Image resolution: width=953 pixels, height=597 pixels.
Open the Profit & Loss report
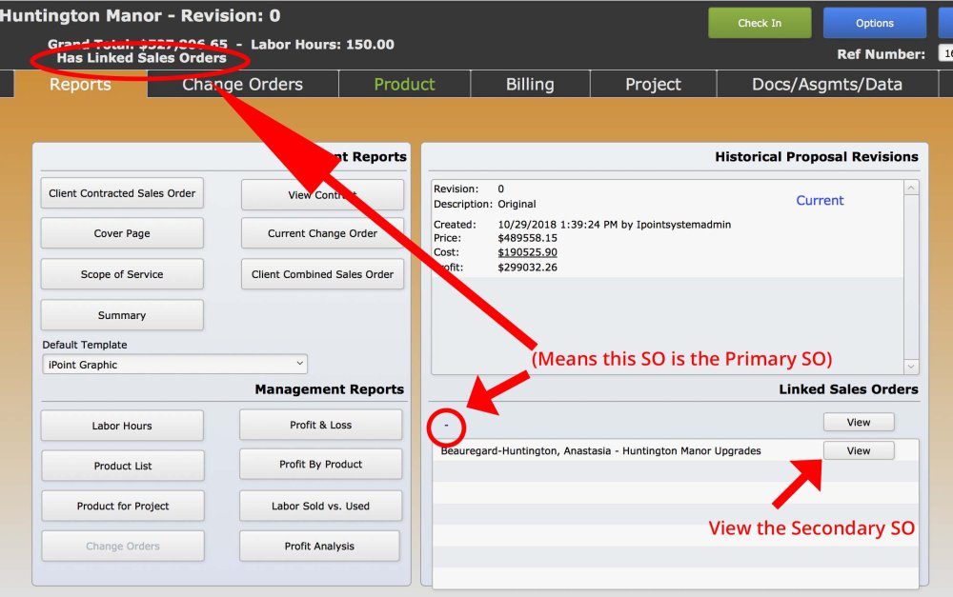[x=320, y=425]
